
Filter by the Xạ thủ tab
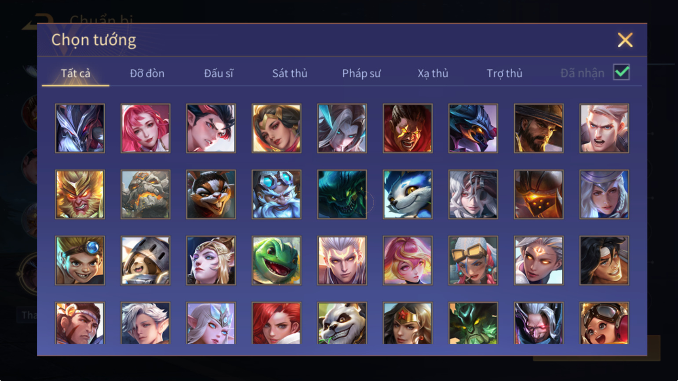pyautogui.click(x=433, y=73)
